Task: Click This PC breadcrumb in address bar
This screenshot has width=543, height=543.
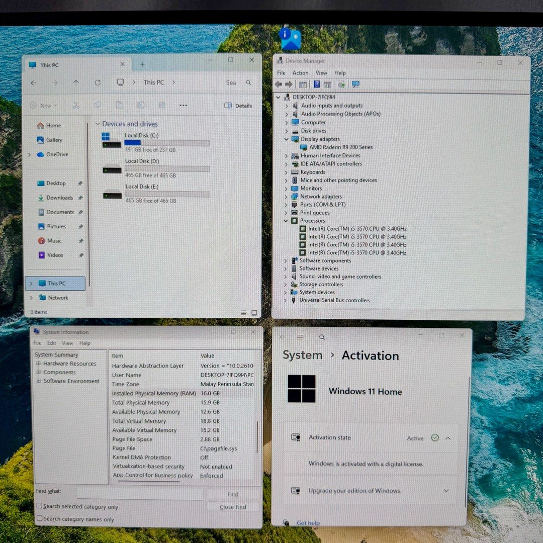Action: [x=154, y=82]
